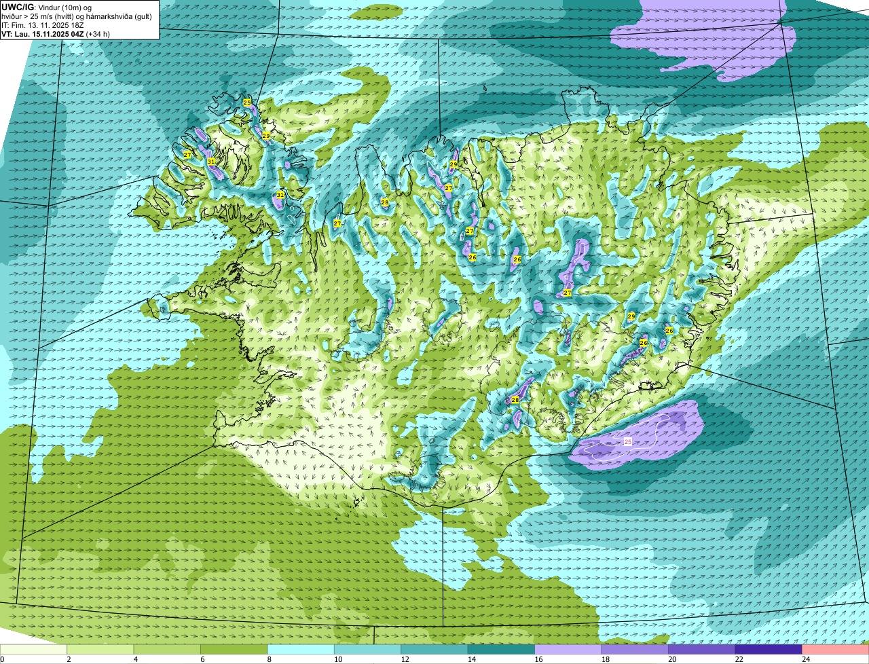
Task: Click the "IT: Fim. 13. 11. 2025 18Z" line
Action: tap(41, 24)
